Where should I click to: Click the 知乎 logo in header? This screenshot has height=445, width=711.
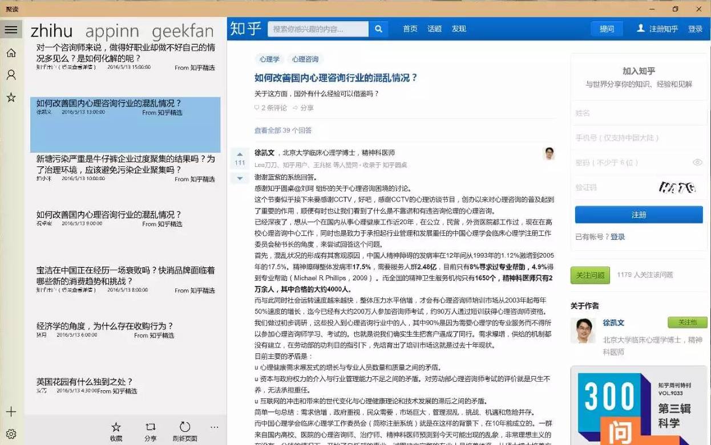click(246, 28)
